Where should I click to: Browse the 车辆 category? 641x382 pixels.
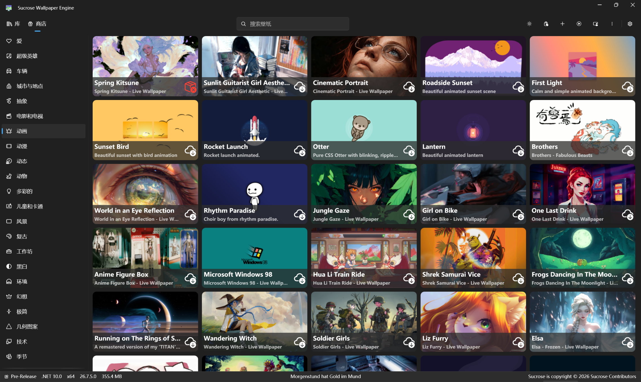click(44, 71)
